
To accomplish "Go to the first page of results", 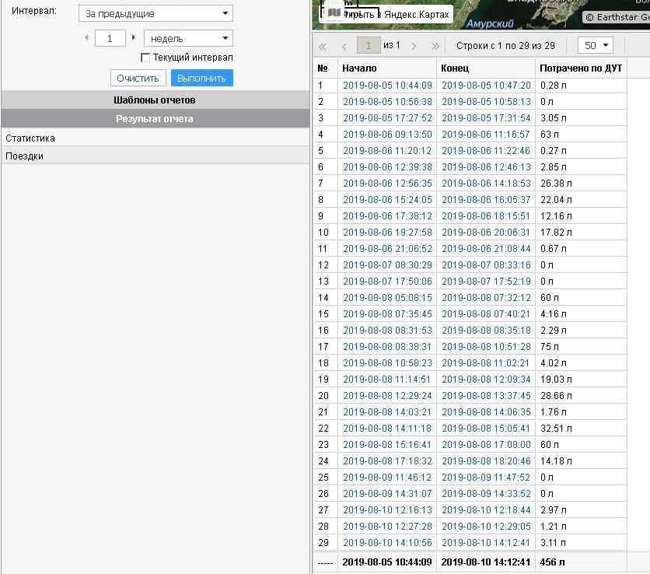I will [323, 46].
